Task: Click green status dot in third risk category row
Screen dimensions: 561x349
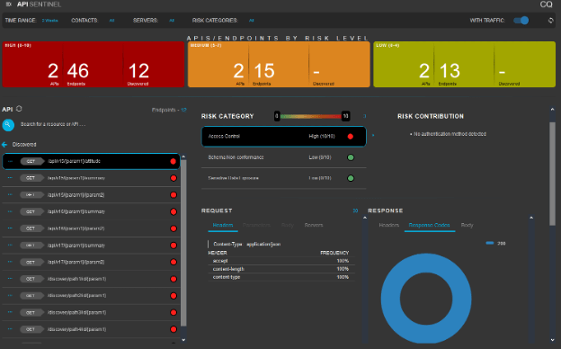Action: 351,178
